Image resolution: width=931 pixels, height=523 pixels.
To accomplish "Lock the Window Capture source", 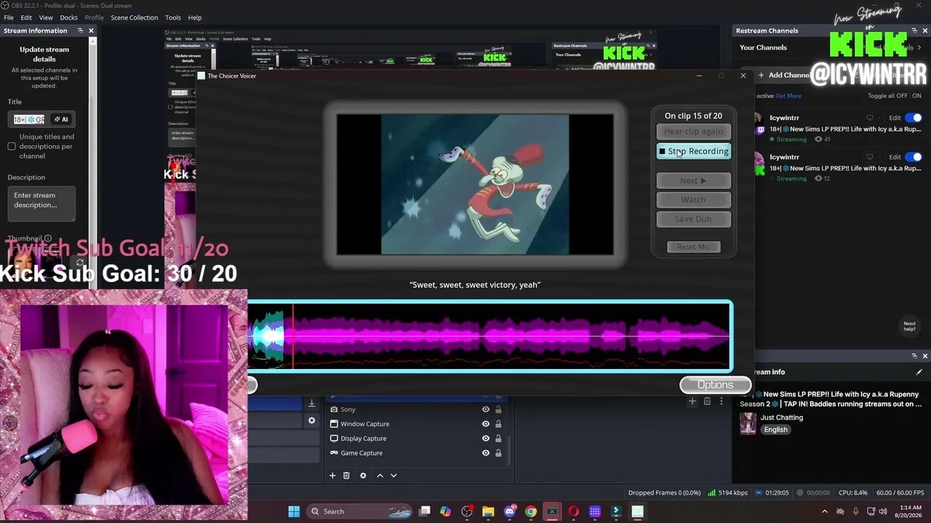I will coord(498,424).
